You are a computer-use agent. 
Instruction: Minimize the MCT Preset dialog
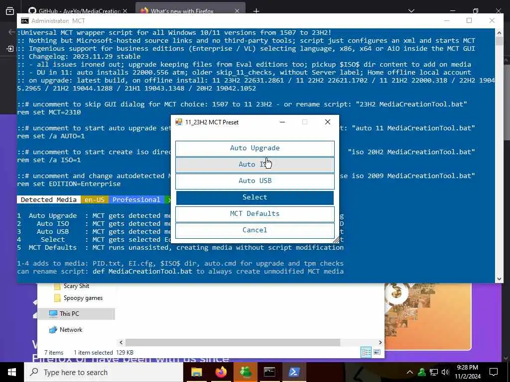click(x=282, y=122)
